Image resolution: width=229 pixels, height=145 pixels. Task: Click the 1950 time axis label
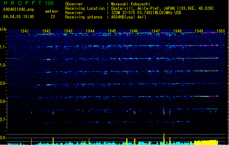tap(221, 31)
